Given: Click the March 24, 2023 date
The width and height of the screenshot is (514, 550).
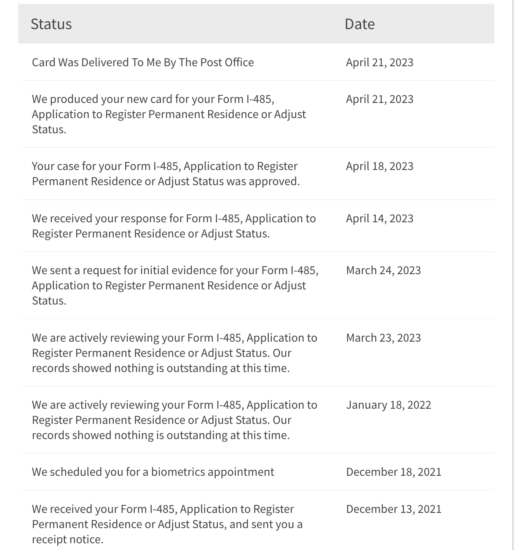Looking at the screenshot, I should [x=383, y=270].
